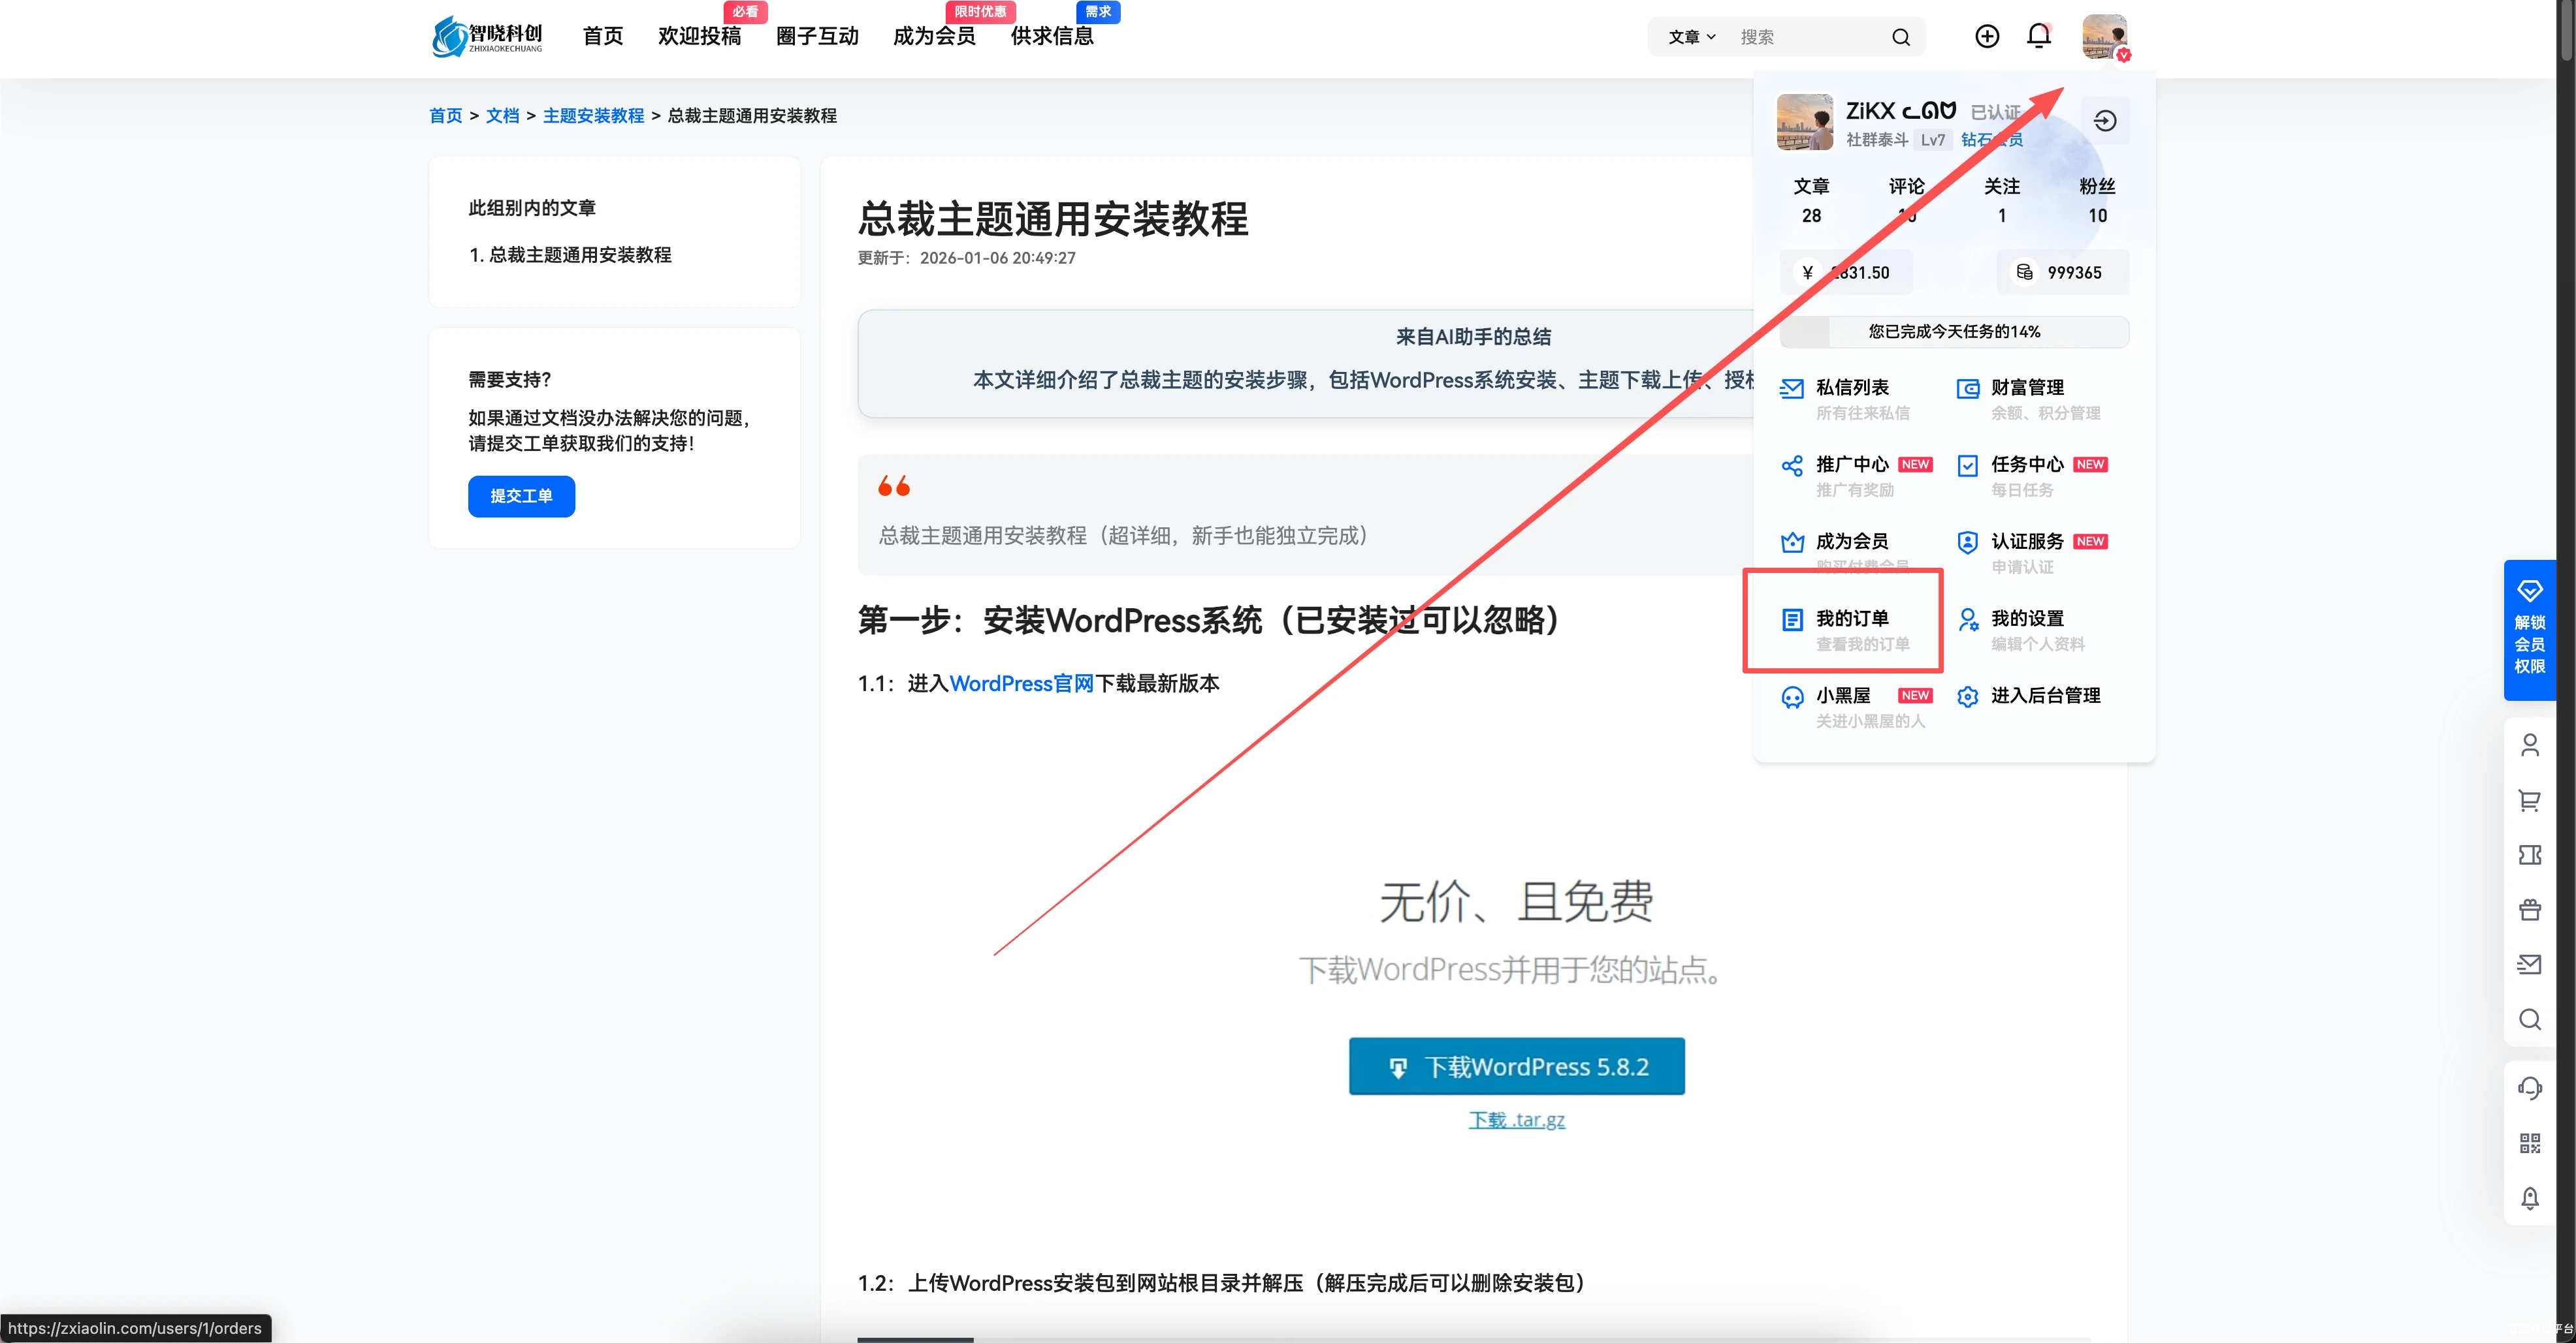Click the 我的订单 order document icon

click(1792, 619)
